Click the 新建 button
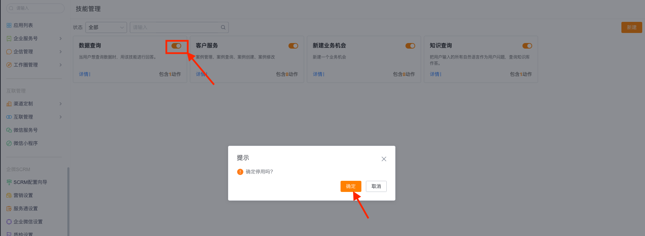Image resolution: width=645 pixels, height=236 pixels. pyautogui.click(x=632, y=27)
